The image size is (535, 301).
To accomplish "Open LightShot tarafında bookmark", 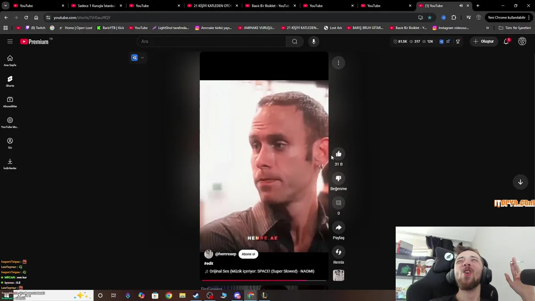I will coord(171,28).
